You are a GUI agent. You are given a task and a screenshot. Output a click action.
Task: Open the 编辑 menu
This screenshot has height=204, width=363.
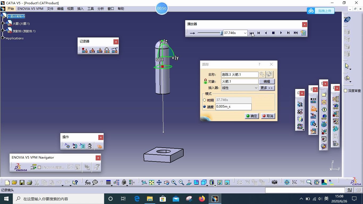coord(60,9)
